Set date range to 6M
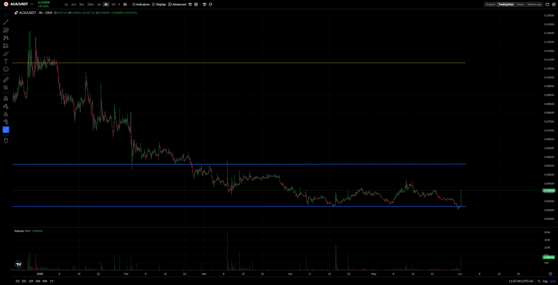The image size is (558, 285). (x=45, y=281)
